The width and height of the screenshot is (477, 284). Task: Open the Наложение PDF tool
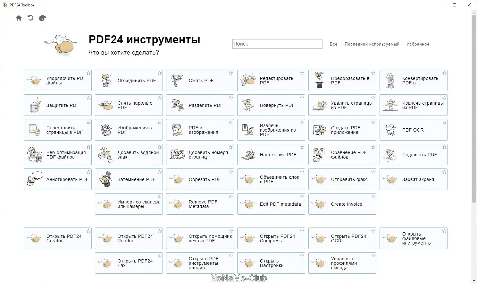[271, 155]
